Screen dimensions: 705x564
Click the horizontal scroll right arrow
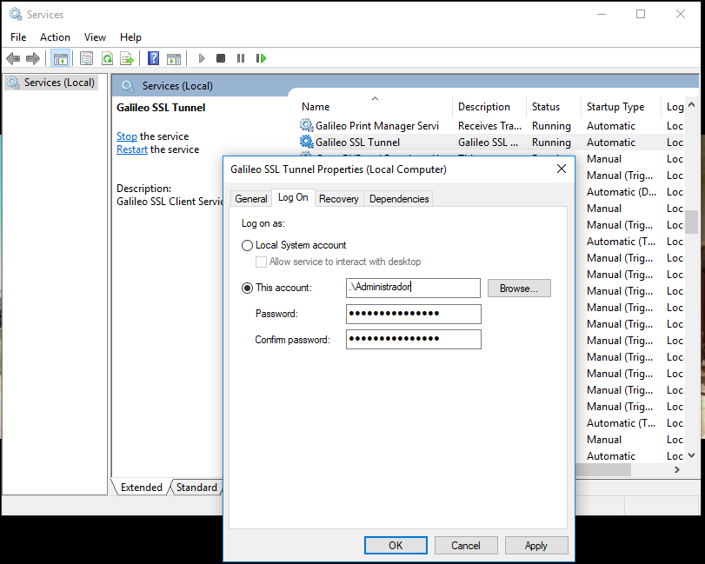point(677,469)
